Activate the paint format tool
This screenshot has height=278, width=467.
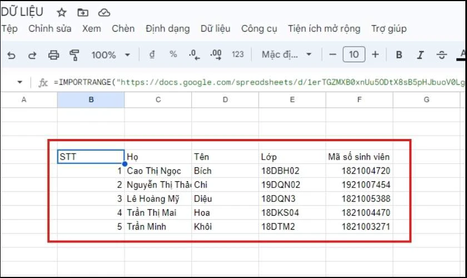point(74,55)
